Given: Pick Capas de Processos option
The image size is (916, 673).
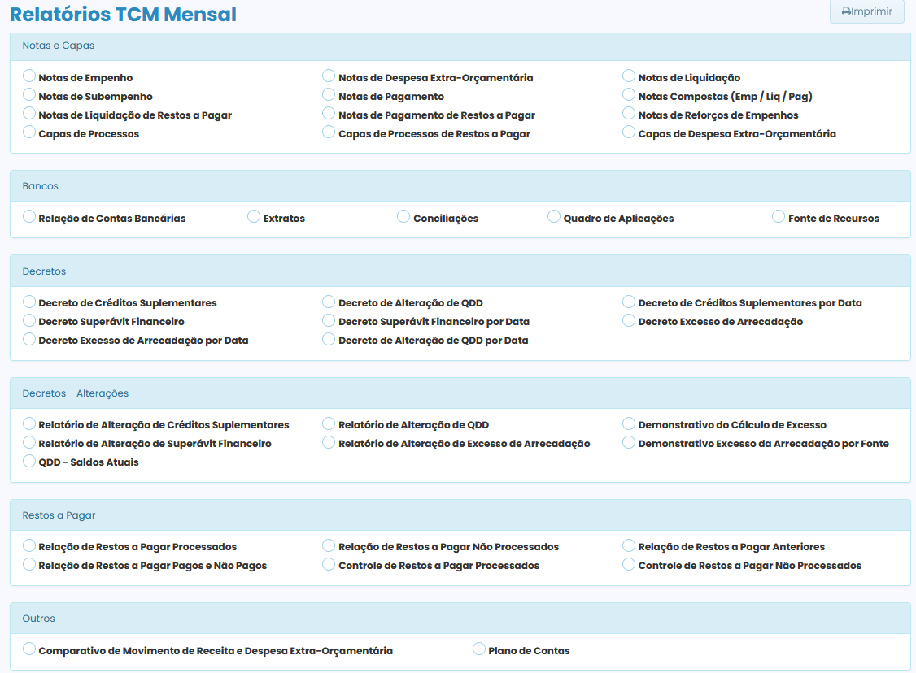Looking at the screenshot, I should 29,132.
